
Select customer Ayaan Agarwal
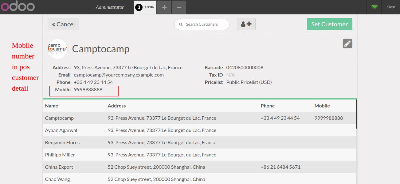(x=199, y=130)
